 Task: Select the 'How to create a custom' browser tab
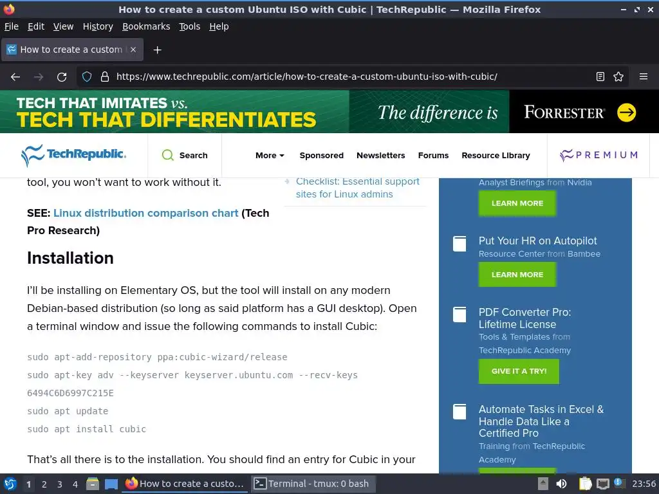tap(72, 50)
